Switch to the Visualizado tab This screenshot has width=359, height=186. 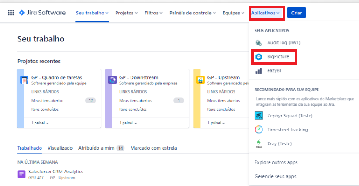[x=60, y=148]
